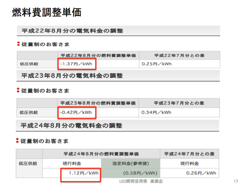Image resolution: width=240 pixels, height=186 pixels.
Task: Click the 1.12円/kWh value
Action: point(84,173)
